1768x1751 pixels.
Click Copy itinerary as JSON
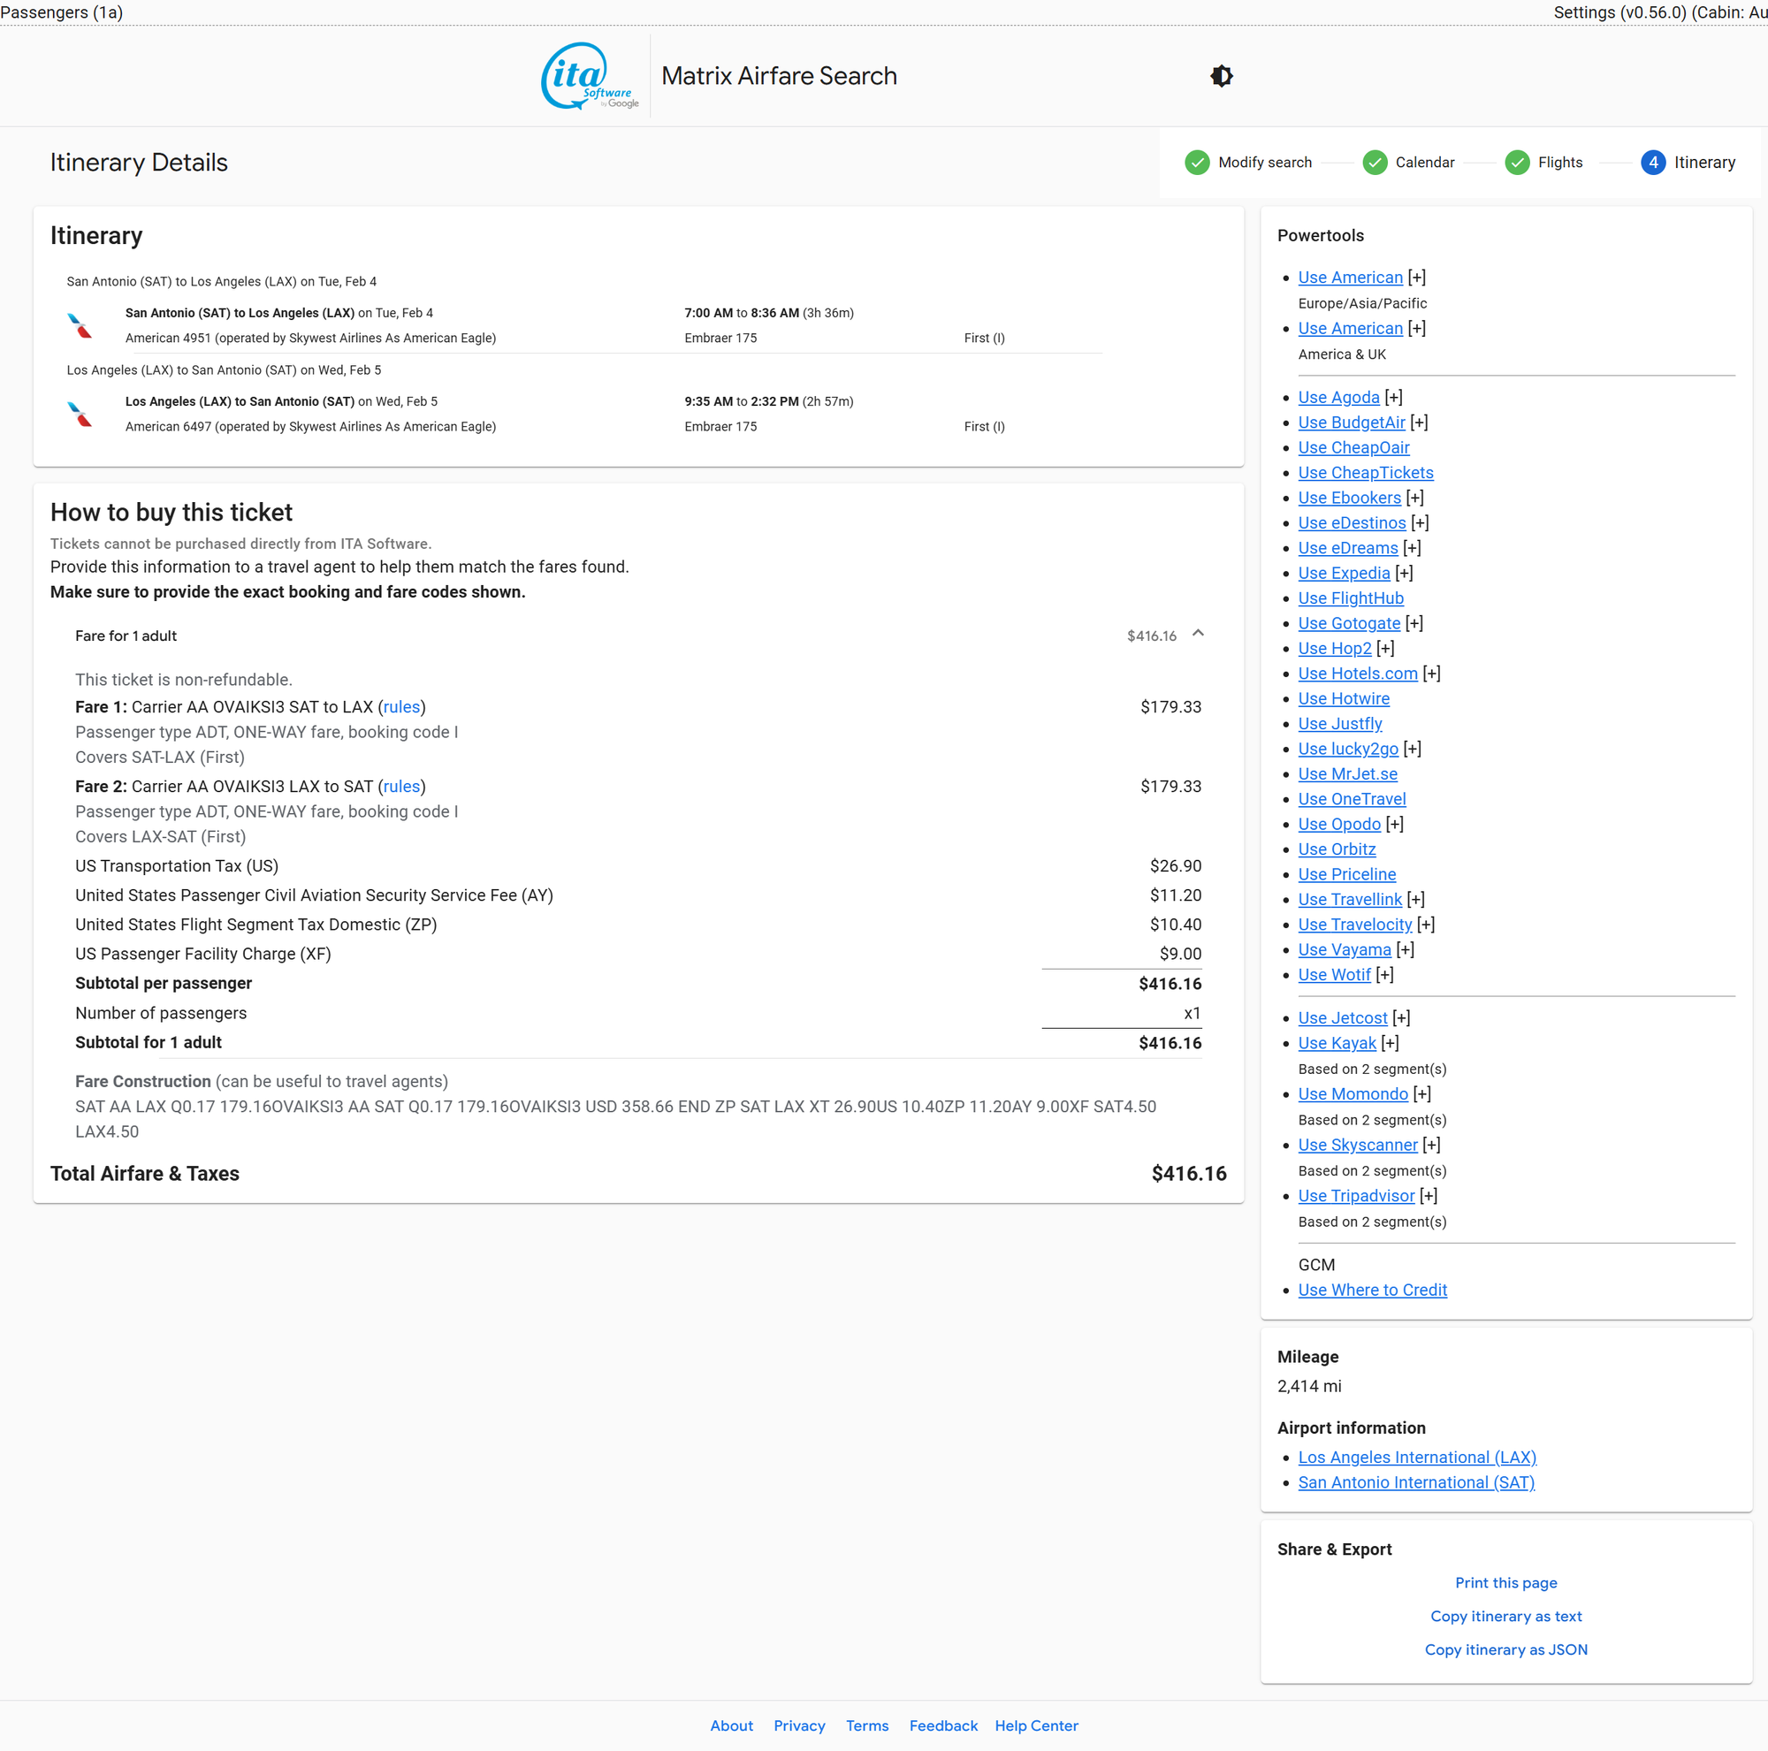(x=1505, y=1649)
